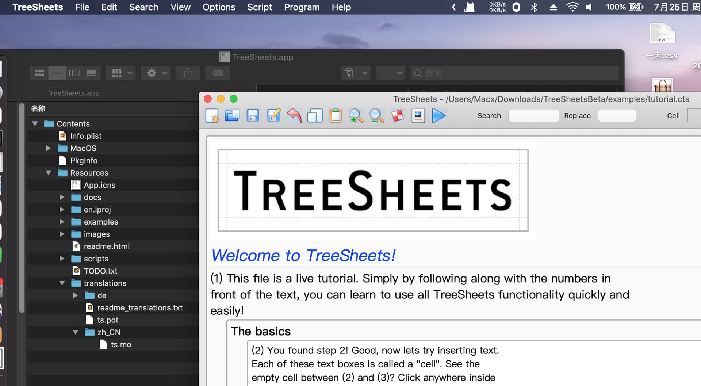Click the Open file folder icon
This screenshot has width=701, height=386.
(232, 116)
